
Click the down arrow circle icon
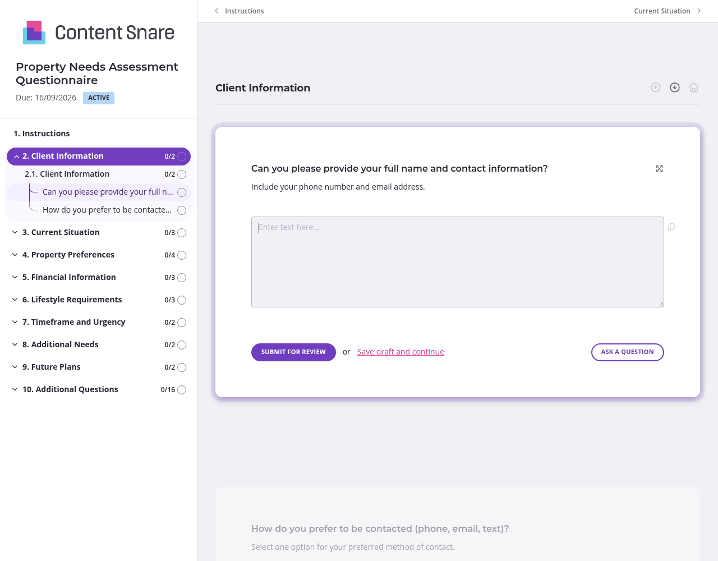675,88
